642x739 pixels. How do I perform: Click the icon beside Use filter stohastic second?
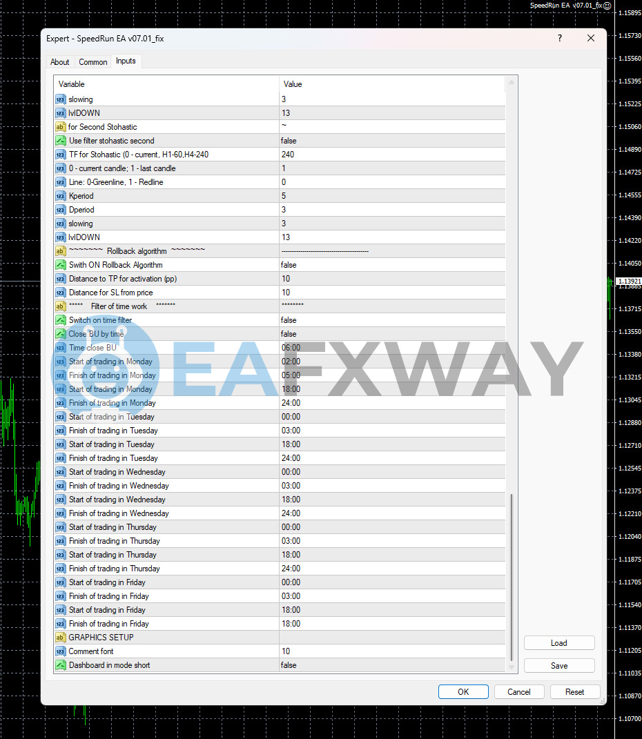(61, 141)
